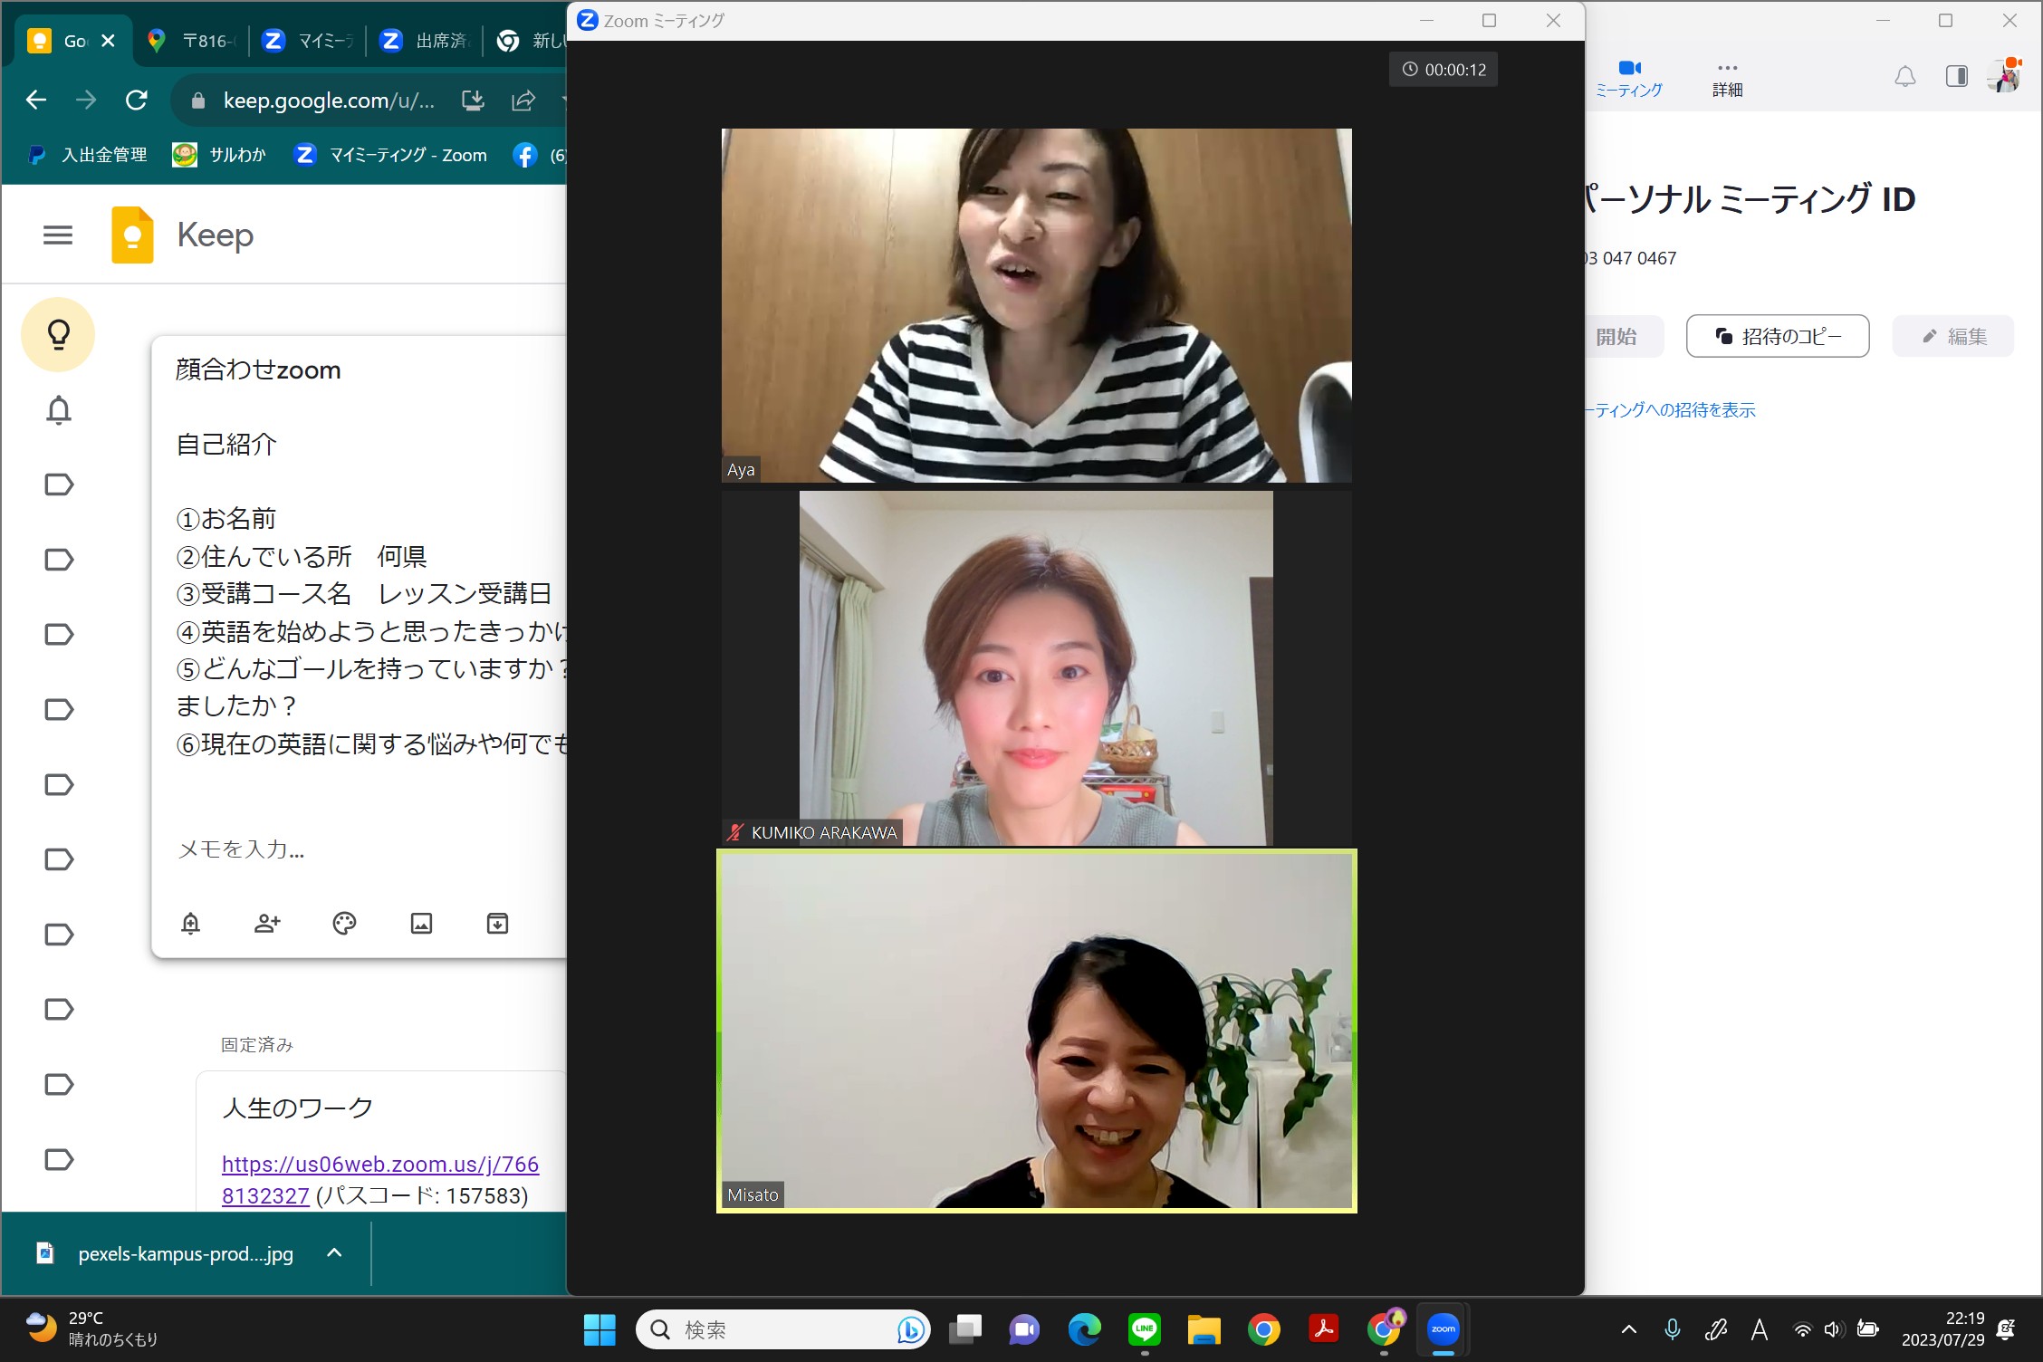
Task: Switch to the 出席済 Zoom tab
Action: pos(426,41)
